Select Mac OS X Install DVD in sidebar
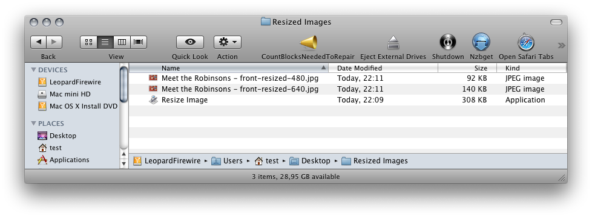This screenshot has width=592, height=217. pos(77,106)
